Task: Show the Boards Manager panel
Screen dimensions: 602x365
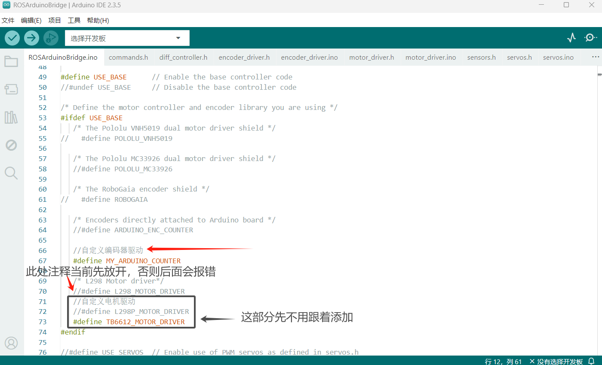Action: (11, 89)
